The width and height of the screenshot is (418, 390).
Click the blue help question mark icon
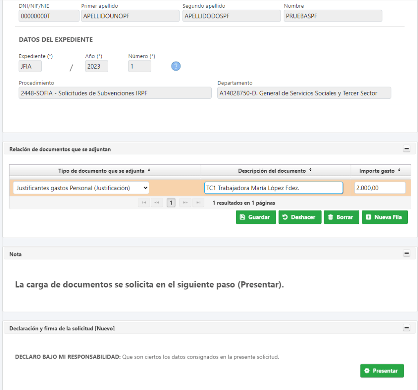click(176, 66)
